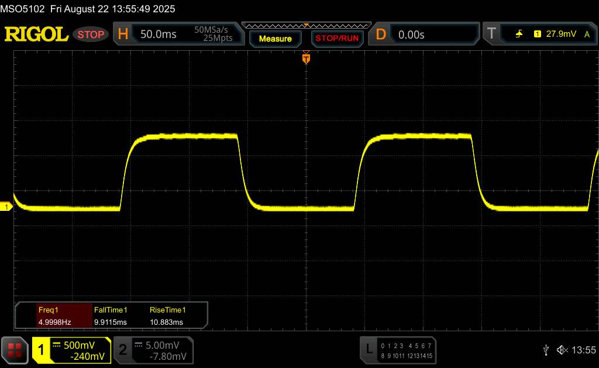Unmute the beeper speaker icon

click(562, 350)
